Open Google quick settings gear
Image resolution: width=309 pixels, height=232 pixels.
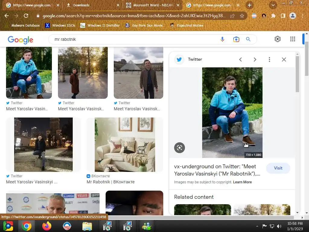point(278,39)
